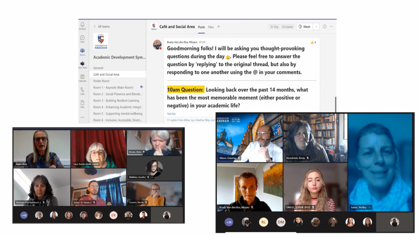
Task: Open Room 1 - Keynote (Main Room) channel
Action: point(113,87)
